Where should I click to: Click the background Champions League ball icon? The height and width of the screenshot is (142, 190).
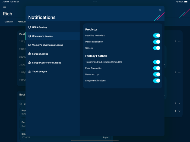click(x=21, y=104)
